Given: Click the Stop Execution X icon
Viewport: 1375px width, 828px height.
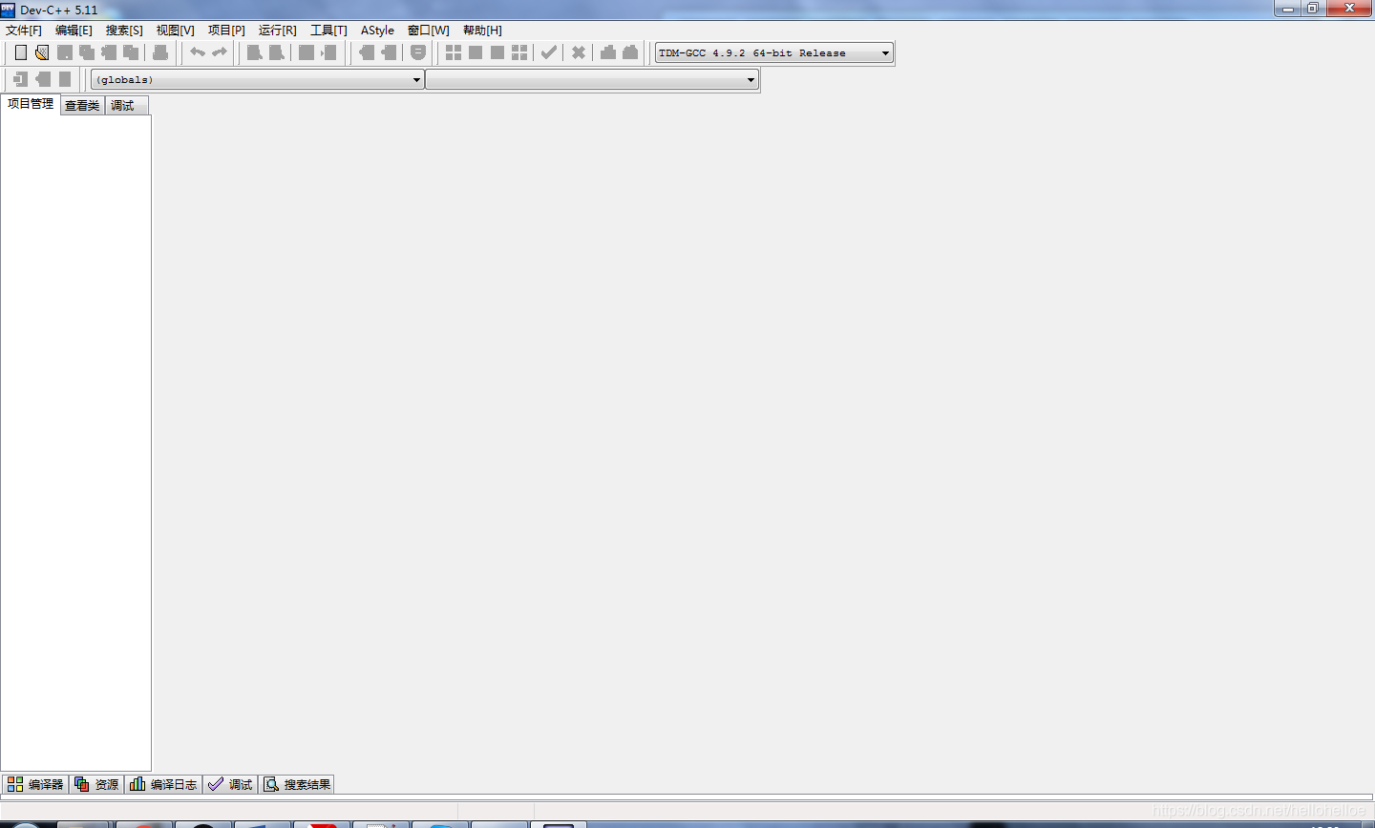Looking at the screenshot, I should tap(579, 52).
